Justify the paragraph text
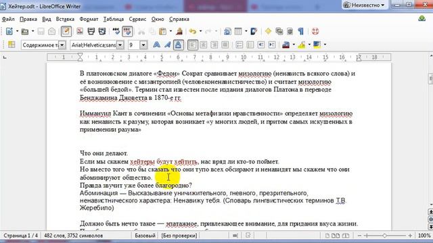Viewport: 433px width, 243px height. tap(225, 45)
